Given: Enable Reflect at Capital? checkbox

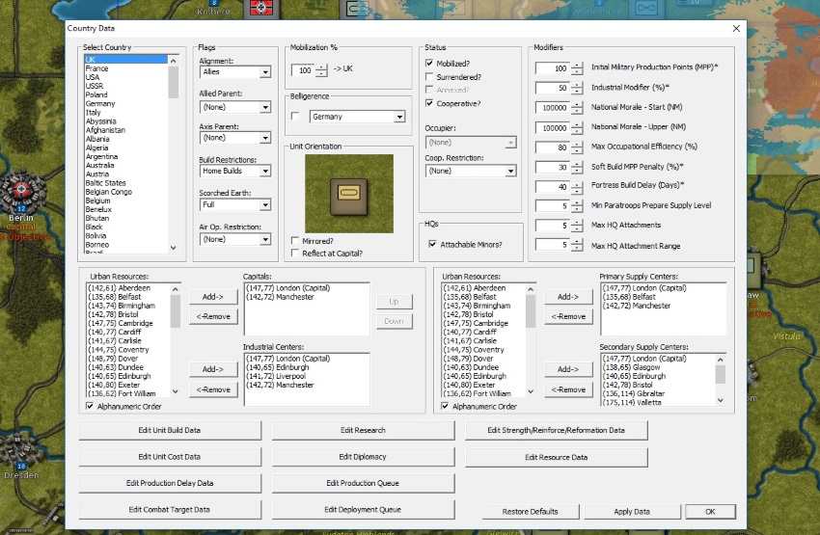Looking at the screenshot, I should 295,254.
